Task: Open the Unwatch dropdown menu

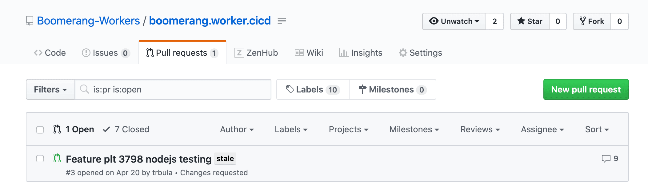Action: [x=454, y=21]
